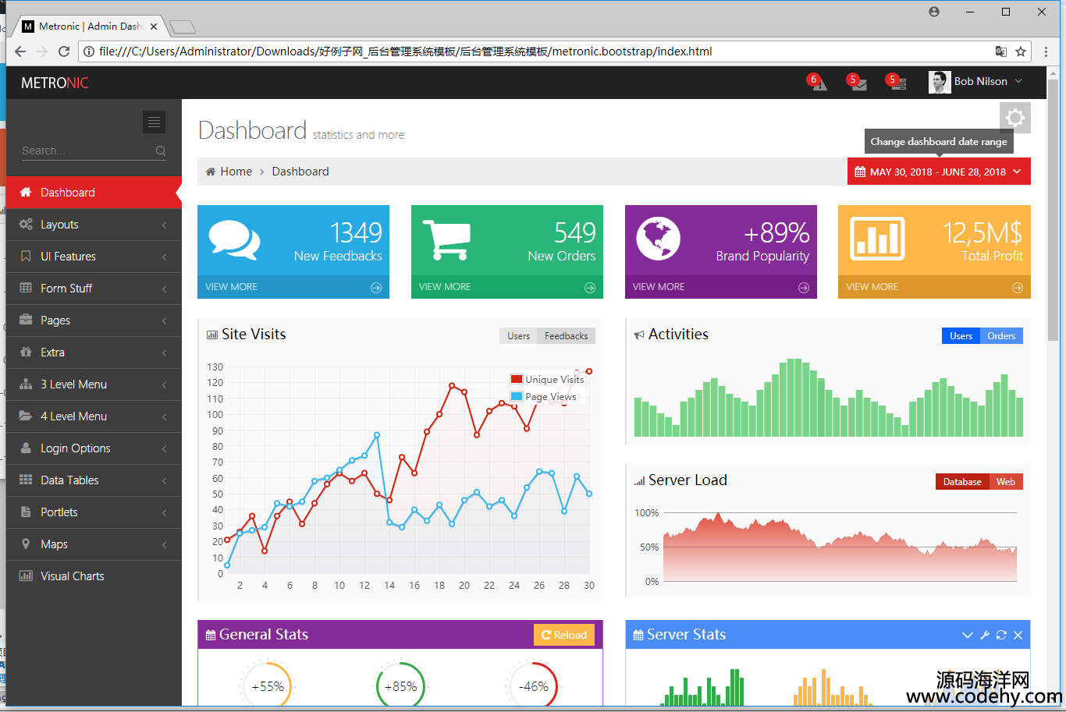
Task: Click the Home breadcrumb house icon
Action: (x=211, y=172)
